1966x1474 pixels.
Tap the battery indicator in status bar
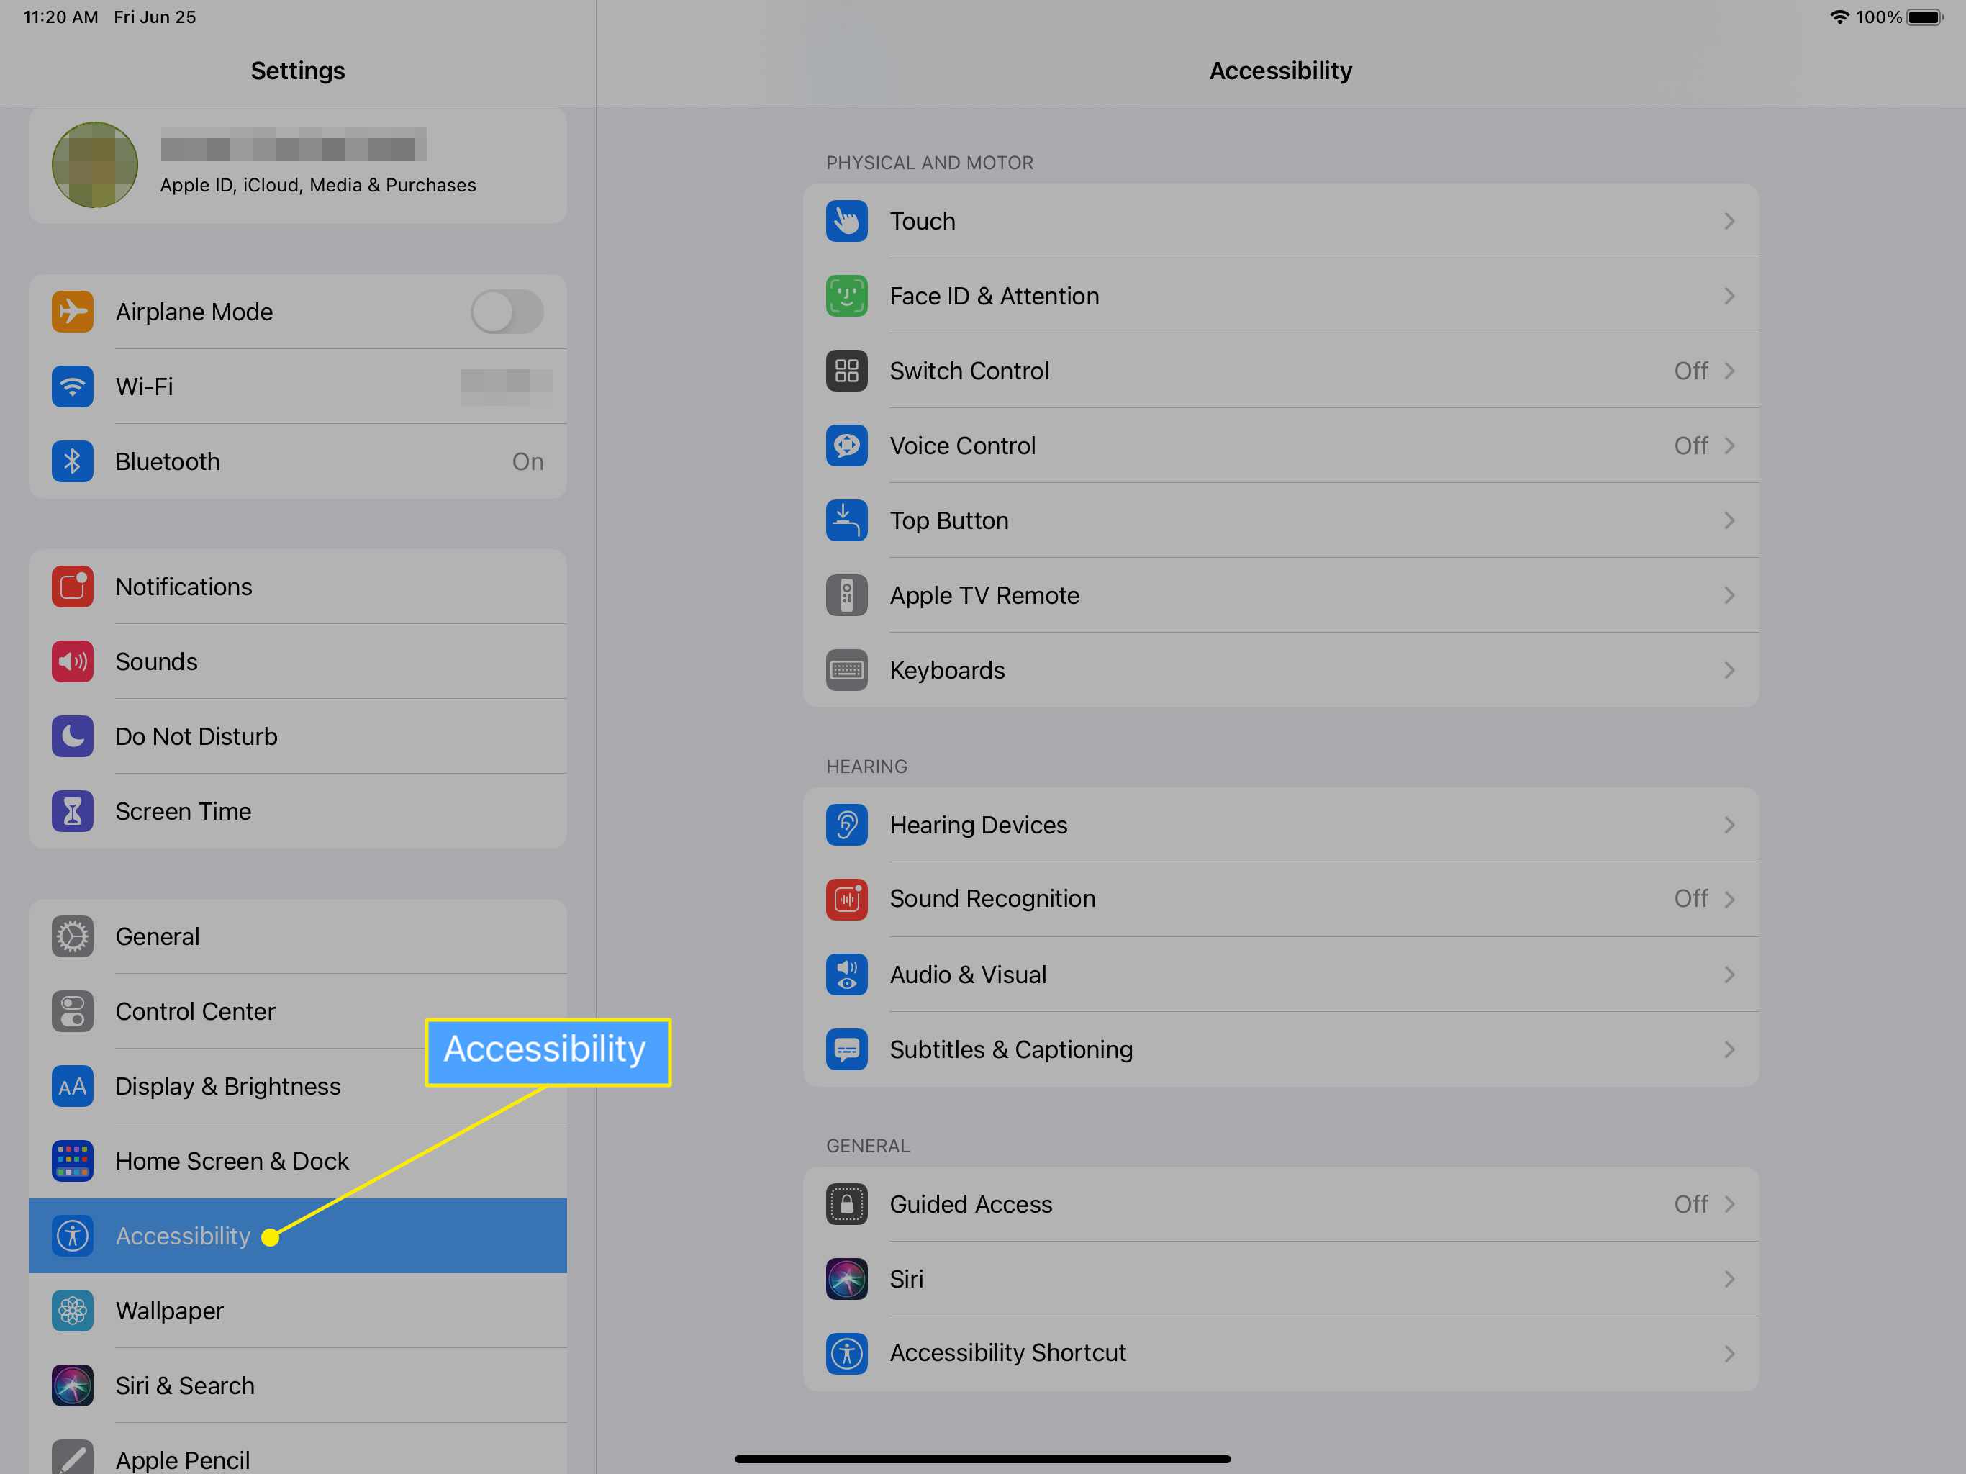pyautogui.click(x=1925, y=17)
